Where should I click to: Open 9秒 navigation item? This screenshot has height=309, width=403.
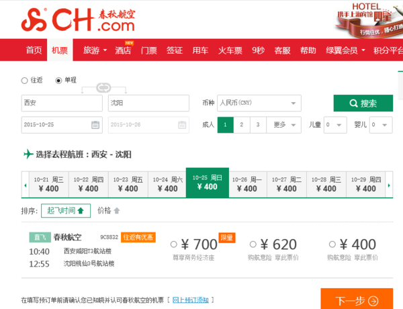[258, 50]
